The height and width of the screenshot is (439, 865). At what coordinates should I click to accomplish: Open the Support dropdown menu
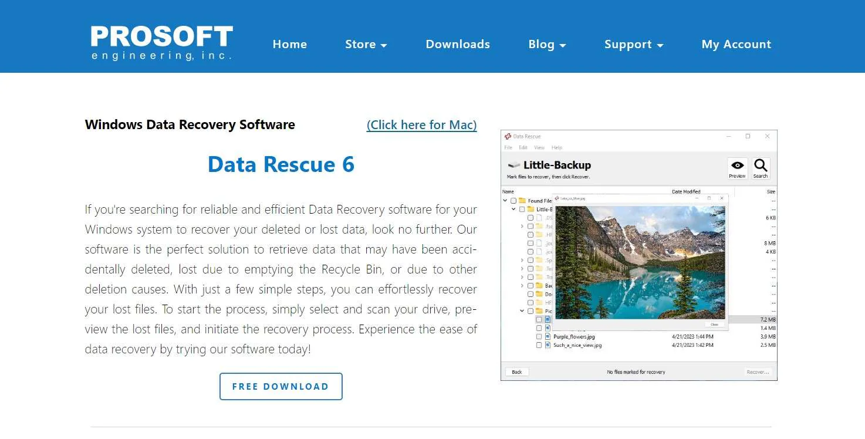pos(634,45)
